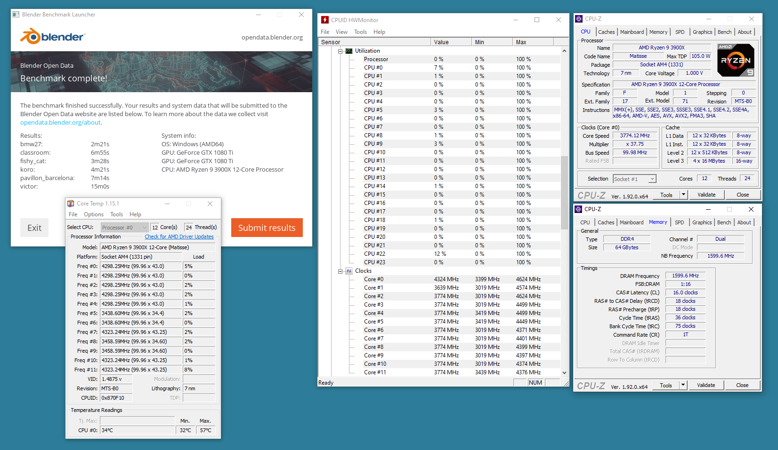Image resolution: width=778 pixels, height=450 pixels.
Task: Click the Core Speed value in CPU-Z
Action: click(x=635, y=135)
